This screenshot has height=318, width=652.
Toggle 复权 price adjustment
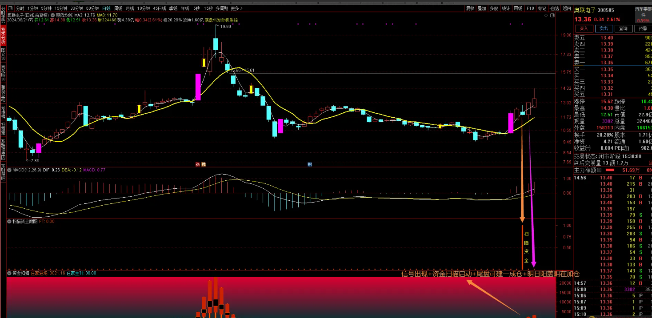point(470,8)
